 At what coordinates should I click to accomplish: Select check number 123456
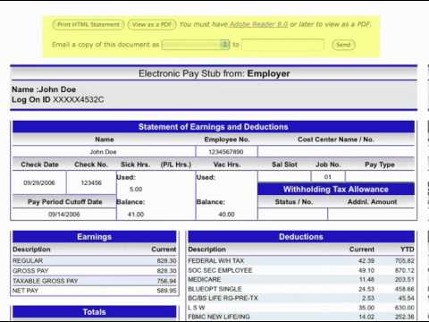tap(91, 182)
